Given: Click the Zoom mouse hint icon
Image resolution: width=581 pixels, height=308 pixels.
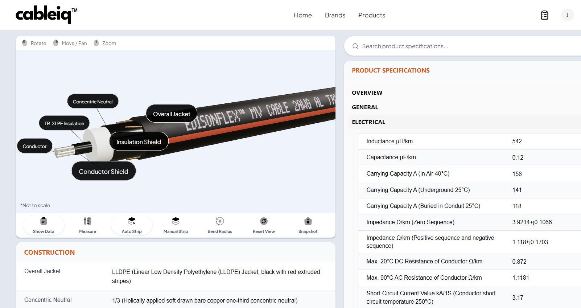Looking at the screenshot, I should click(96, 43).
